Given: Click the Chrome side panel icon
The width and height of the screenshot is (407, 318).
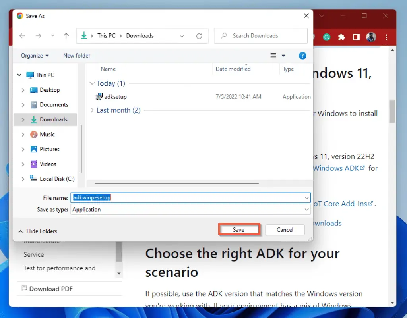Looking at the screenshot, I should [356, 37].
